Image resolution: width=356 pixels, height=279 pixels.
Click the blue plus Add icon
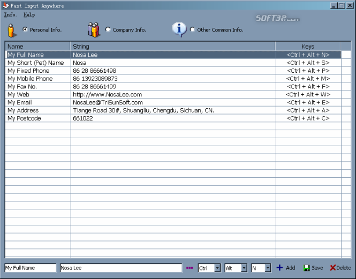[x=279, y=268]
